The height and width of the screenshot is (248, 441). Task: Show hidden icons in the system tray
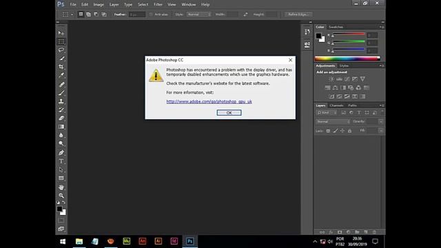315,242
